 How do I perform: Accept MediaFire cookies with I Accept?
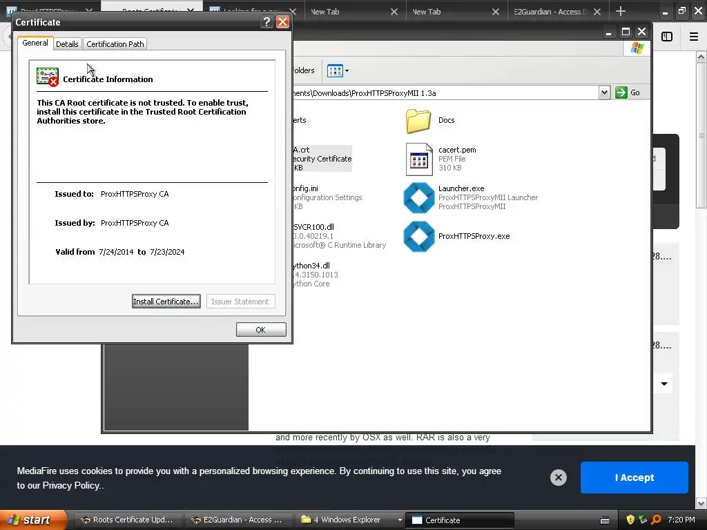click(634, 478)
